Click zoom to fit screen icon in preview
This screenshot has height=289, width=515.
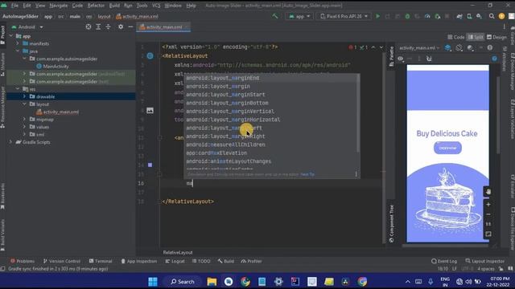point(488,234)
